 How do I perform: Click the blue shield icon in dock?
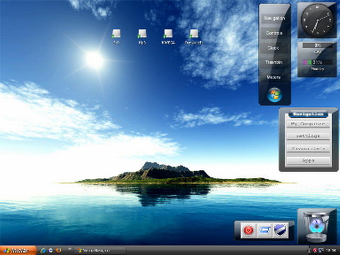(x=280, y=230)
